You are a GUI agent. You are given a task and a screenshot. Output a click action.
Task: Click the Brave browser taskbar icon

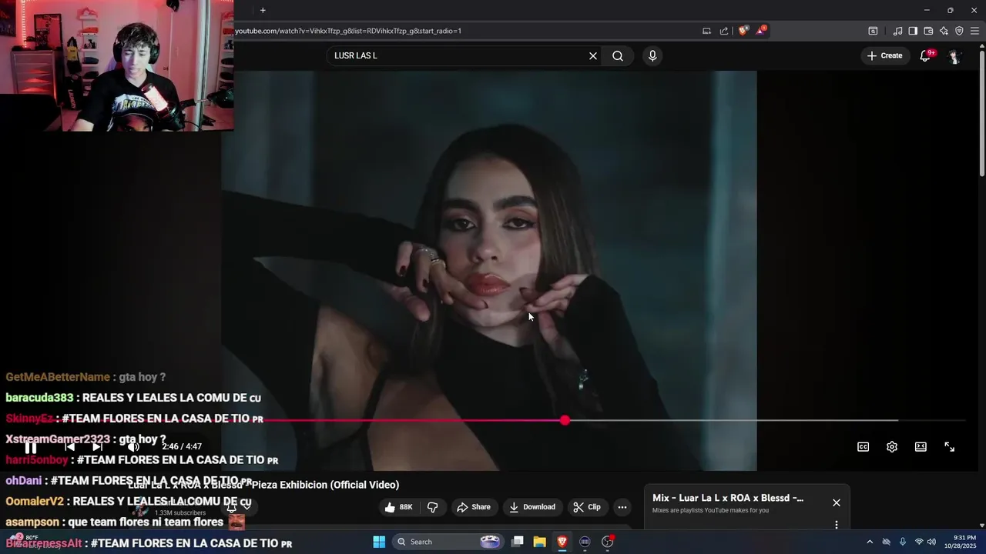pyautogui.click(x=562, y=542)
